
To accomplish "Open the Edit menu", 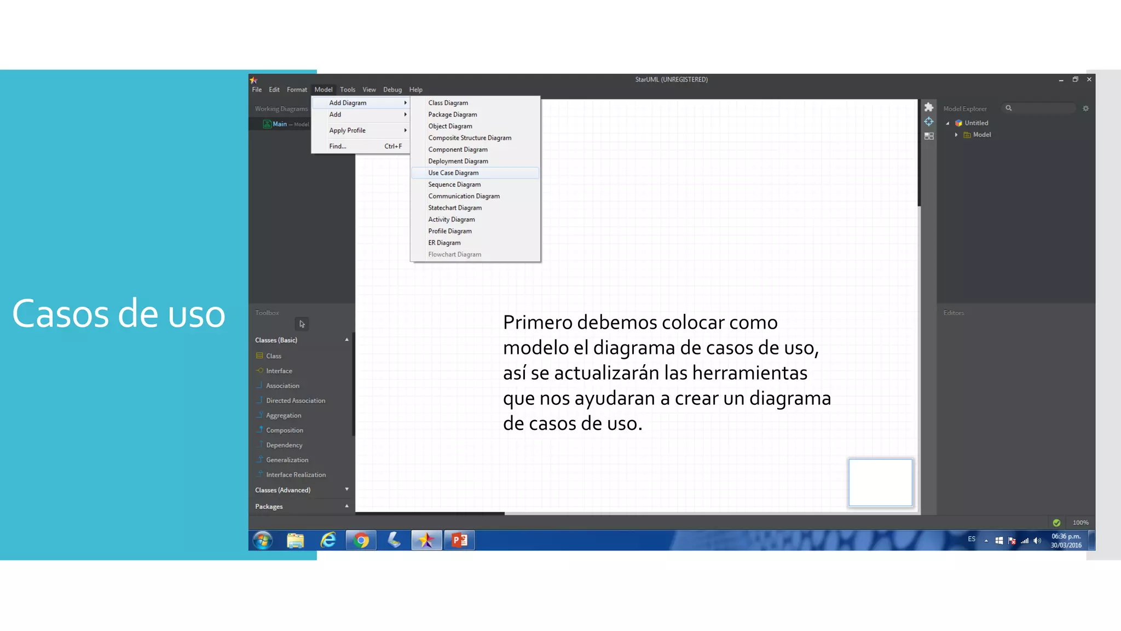I will pyautogui.click(x=274, y=89).
